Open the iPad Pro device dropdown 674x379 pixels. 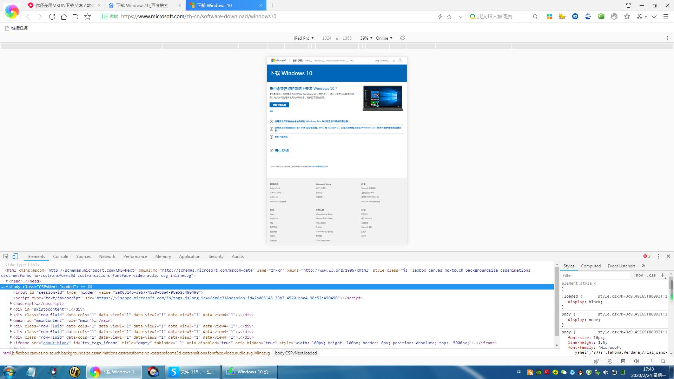tap(304, 38)
